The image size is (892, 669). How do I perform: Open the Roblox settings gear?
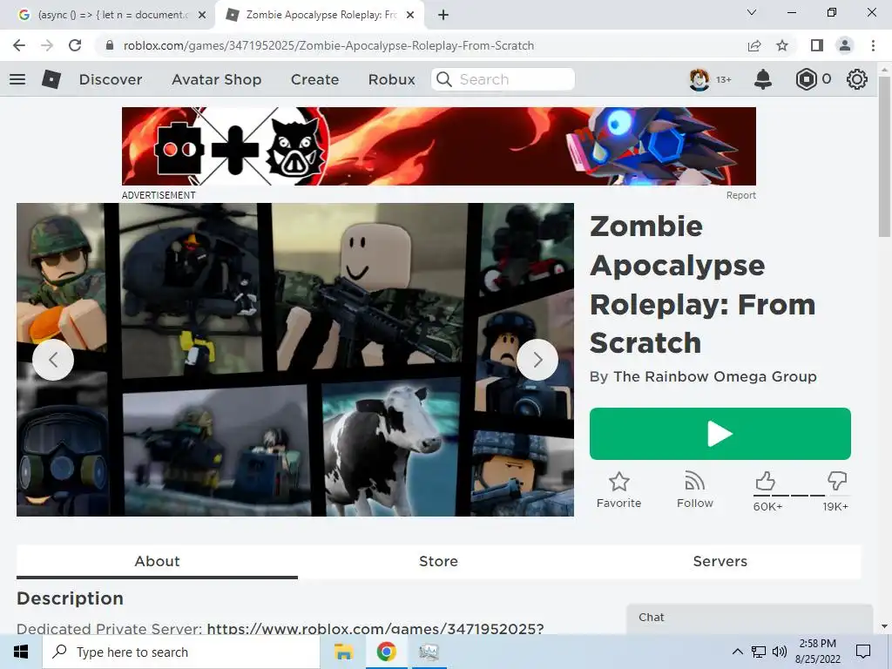857,79
